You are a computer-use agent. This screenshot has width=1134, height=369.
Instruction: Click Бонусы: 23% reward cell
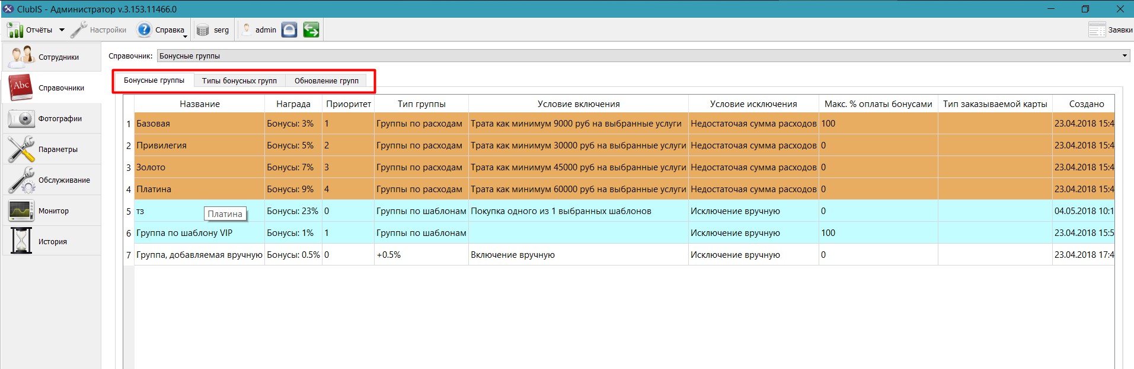[x=293, y=211]
